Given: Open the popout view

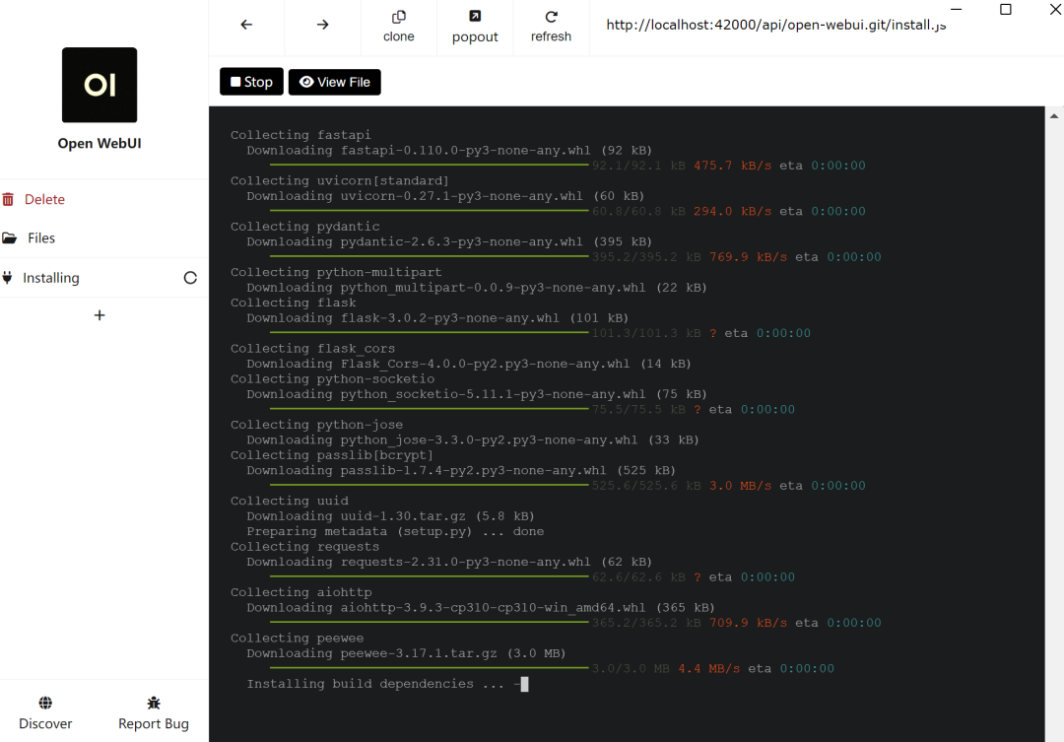Looking at the screenshot, I should pyautogui.click(x=475, y=27).
